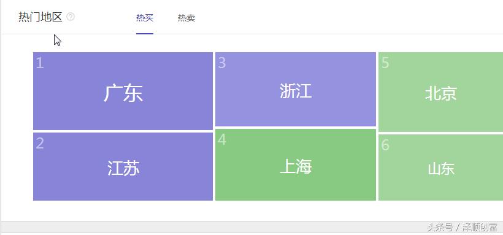
Task: Choose the 山东 region tile
Action: pyautogui.click(x=441, y=168)
